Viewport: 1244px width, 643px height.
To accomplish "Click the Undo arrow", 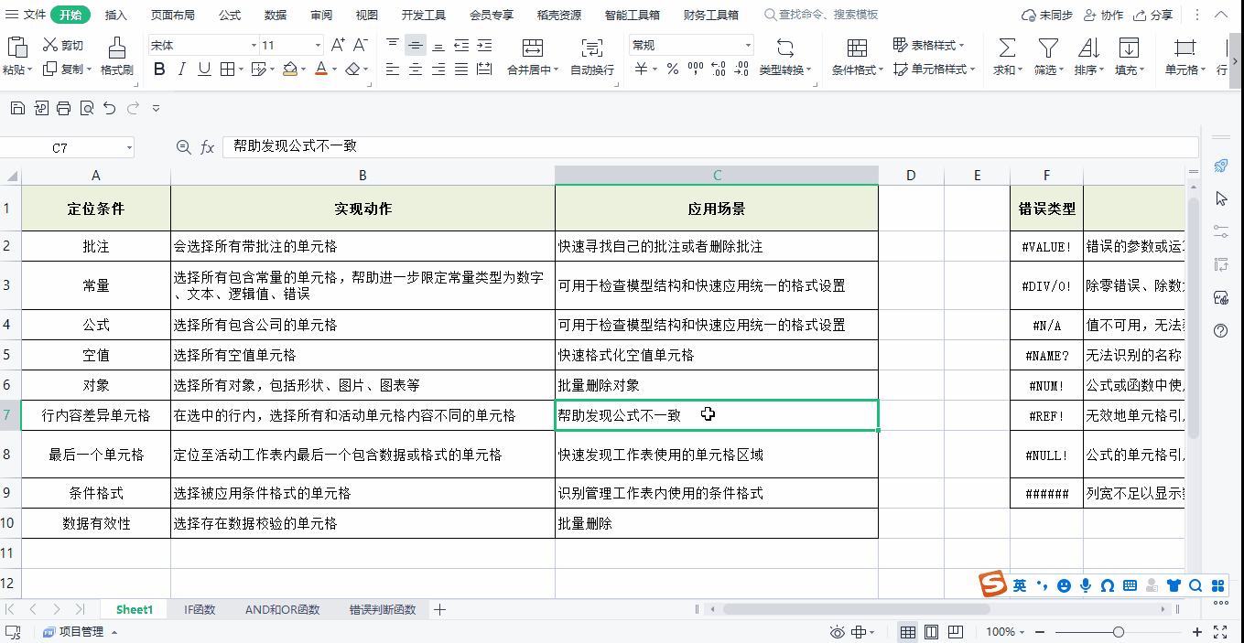I will click(x=110, y=108).
